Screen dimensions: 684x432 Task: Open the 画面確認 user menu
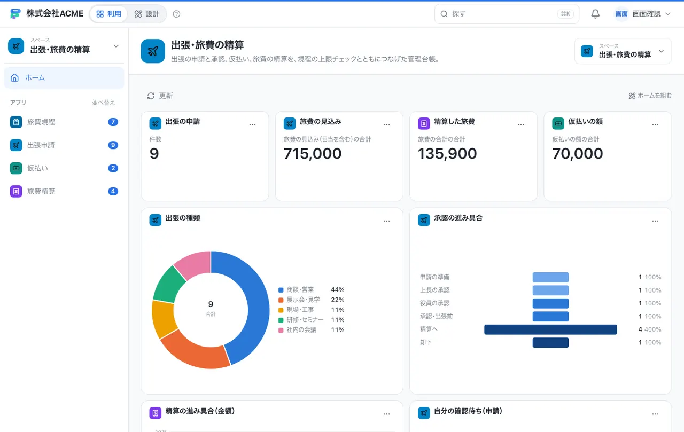point(643,14)
